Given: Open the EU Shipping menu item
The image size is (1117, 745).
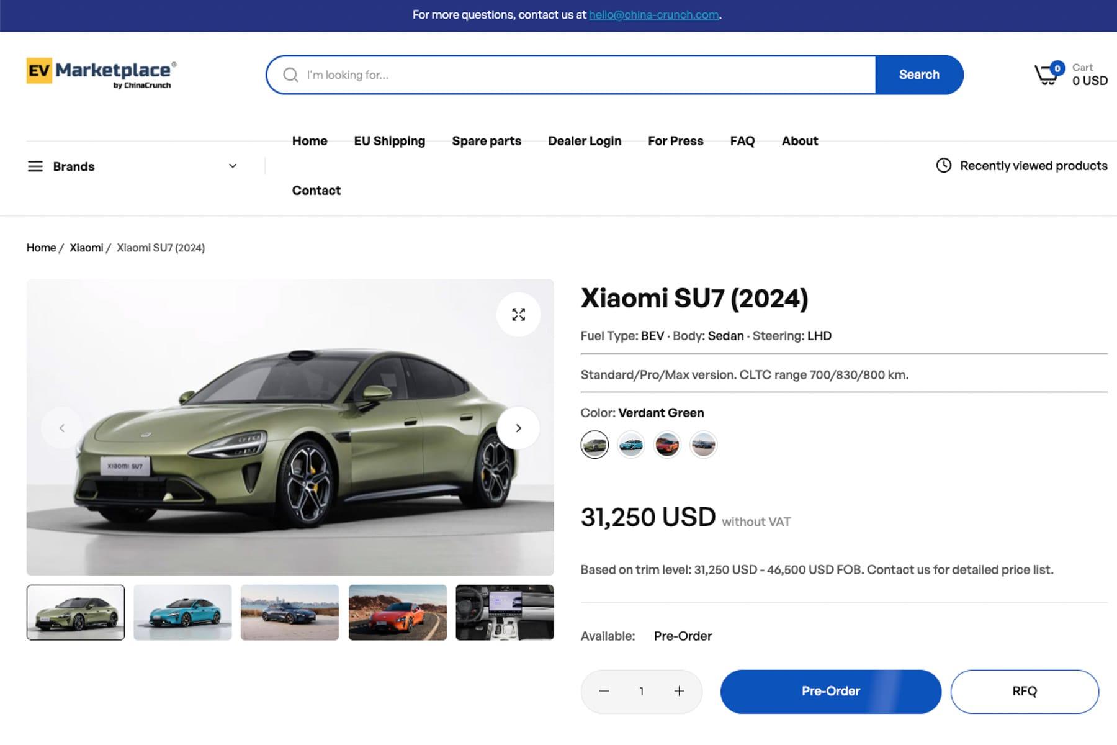Looking at the screenshot, I should pos(389,141).
